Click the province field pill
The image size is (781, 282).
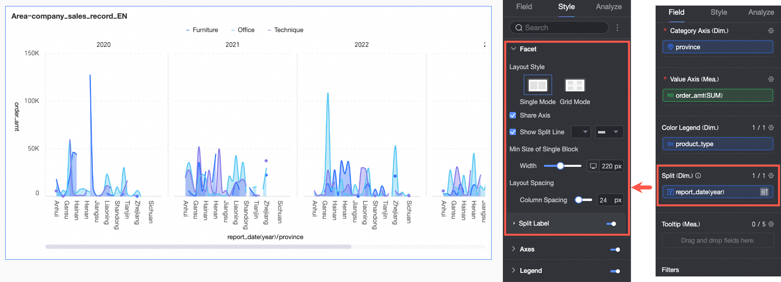(718, 47)
